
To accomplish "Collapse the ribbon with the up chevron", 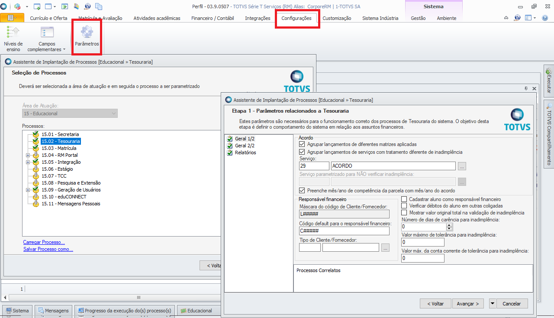I will click(506, 18).
